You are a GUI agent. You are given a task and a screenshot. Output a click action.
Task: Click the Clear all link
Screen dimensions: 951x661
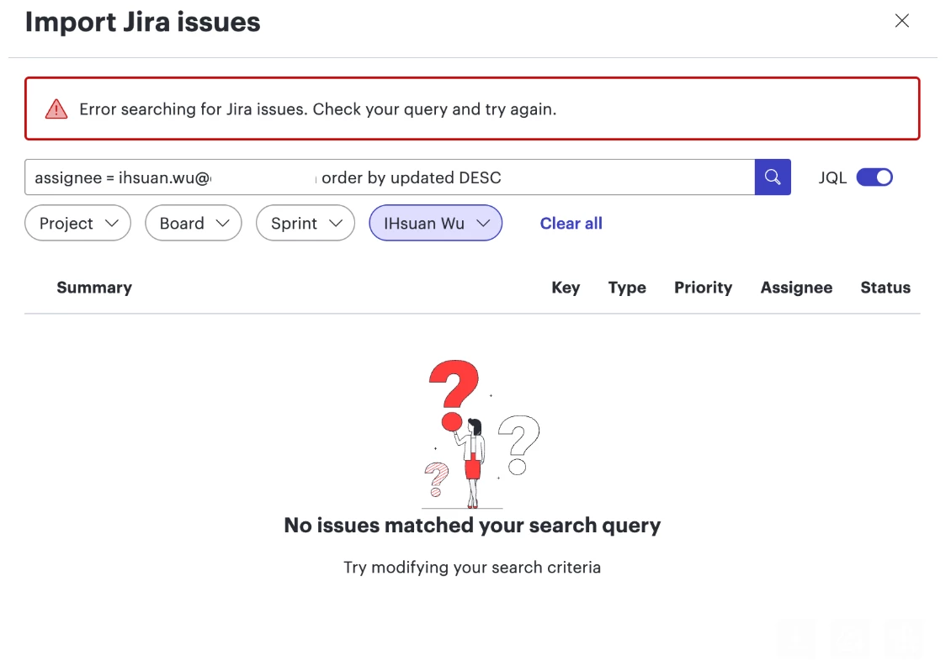(x=571, y=224)
